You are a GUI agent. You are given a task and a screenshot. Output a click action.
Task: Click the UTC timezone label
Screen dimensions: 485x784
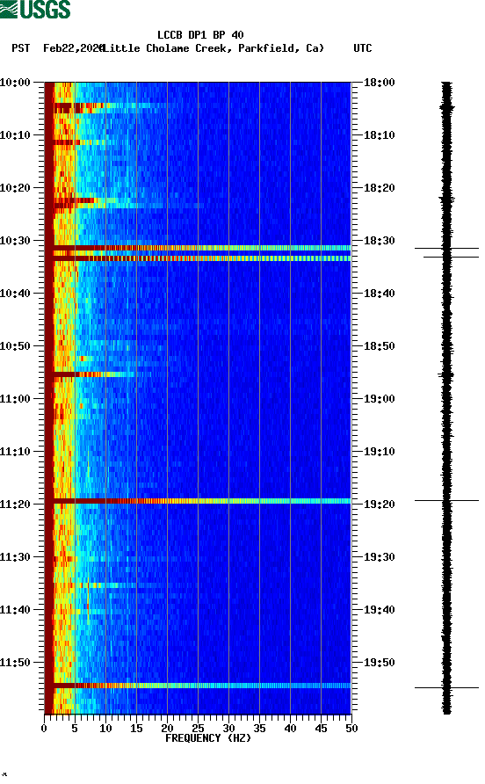(363, 48)
